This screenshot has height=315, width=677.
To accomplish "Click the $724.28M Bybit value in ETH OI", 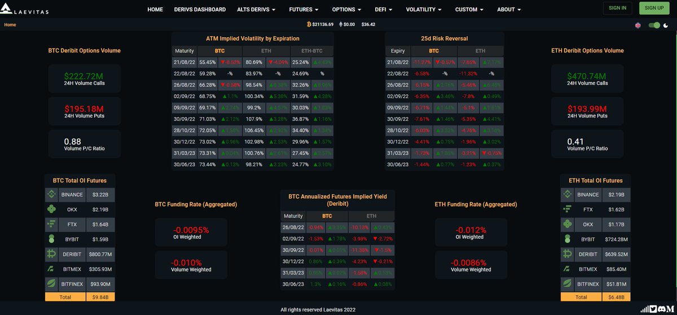I will (616, 239).
